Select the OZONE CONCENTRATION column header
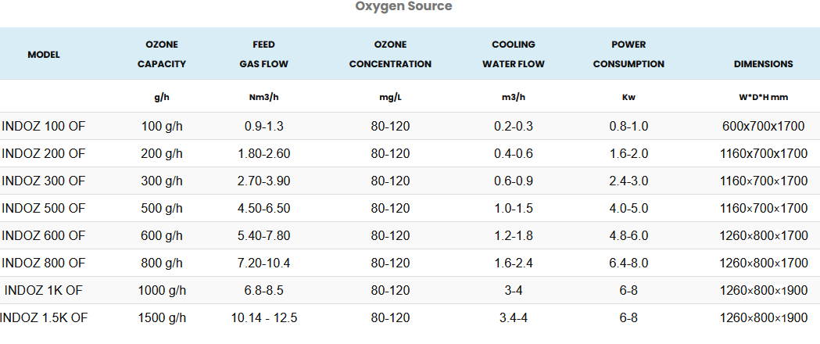 (390, 55)
